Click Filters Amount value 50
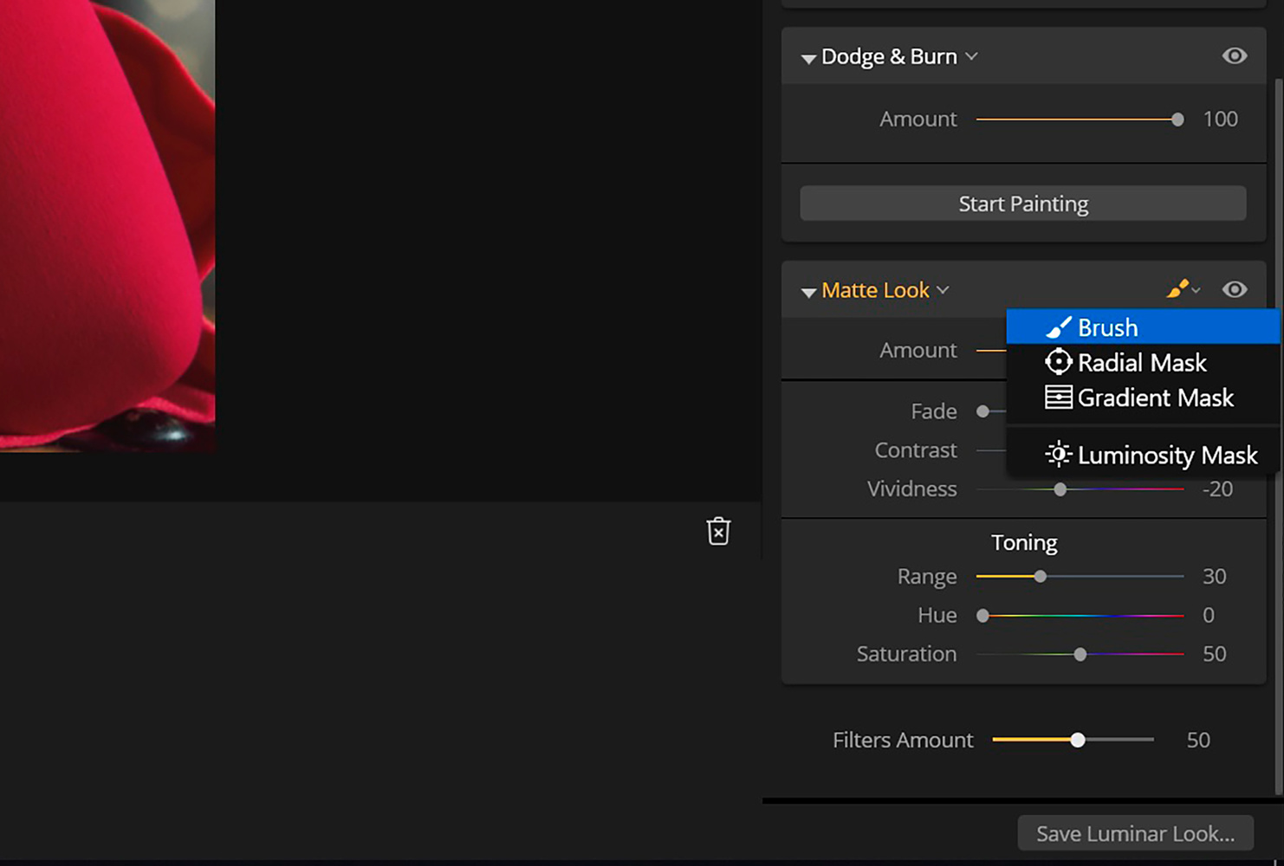Viewport: 1284px width, 866px height. coord(1198,740)
